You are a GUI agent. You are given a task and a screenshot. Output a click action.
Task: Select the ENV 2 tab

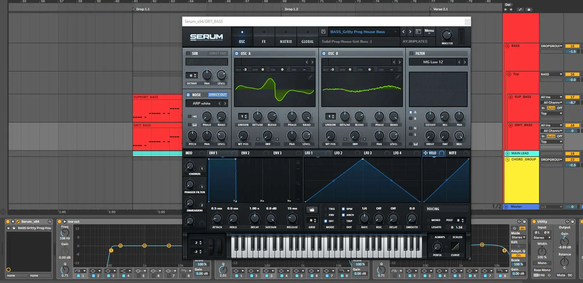click(x=245, y=153)
